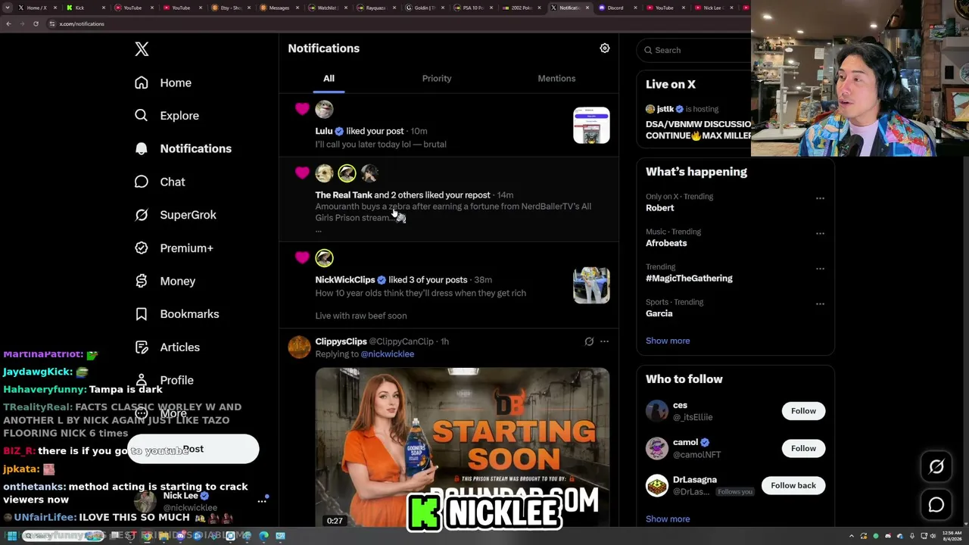Open Nick Lee account switcher menu
The height and width of the screenshot is (545, 969).
pyautogui.click(x=262, y=501)
